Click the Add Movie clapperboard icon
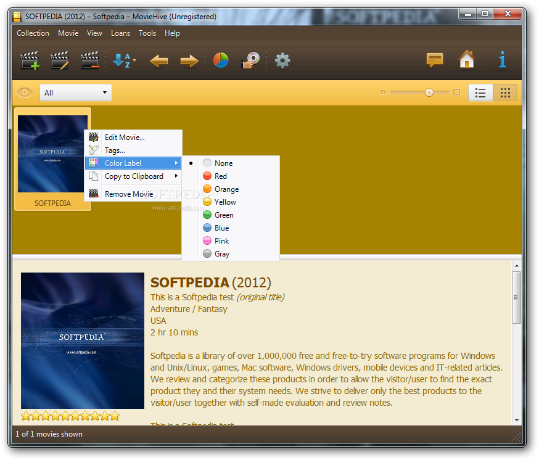 [30, 60]
